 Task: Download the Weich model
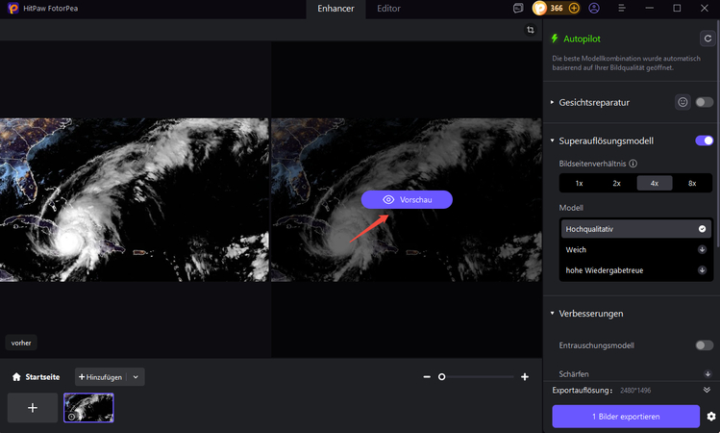tap(702, 250)
